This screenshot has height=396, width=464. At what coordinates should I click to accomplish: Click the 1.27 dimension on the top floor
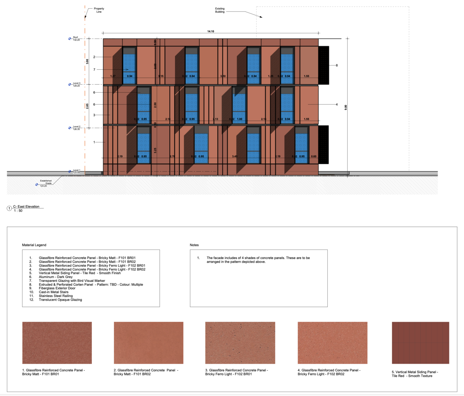[113, 76]
